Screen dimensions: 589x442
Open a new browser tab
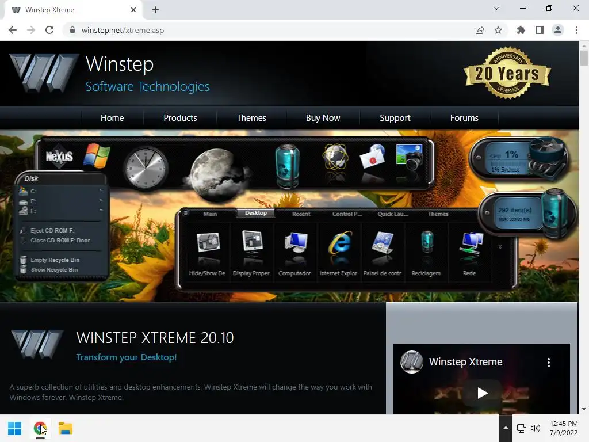pyautogui.click(x=155, y=10)
